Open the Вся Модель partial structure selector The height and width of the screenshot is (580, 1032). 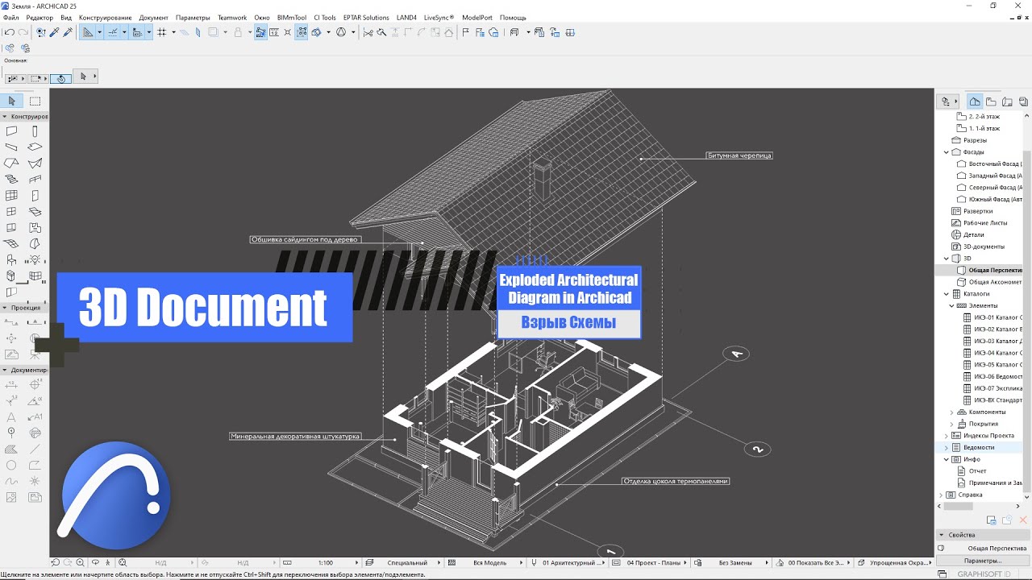pos(485,563)
